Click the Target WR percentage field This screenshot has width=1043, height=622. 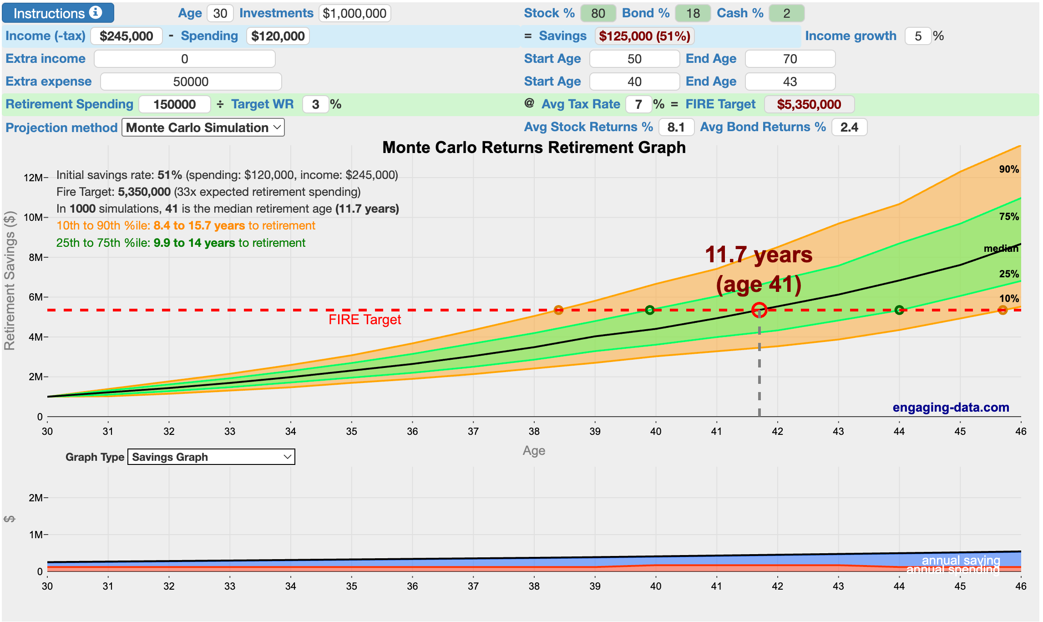[x=315, y=104]
